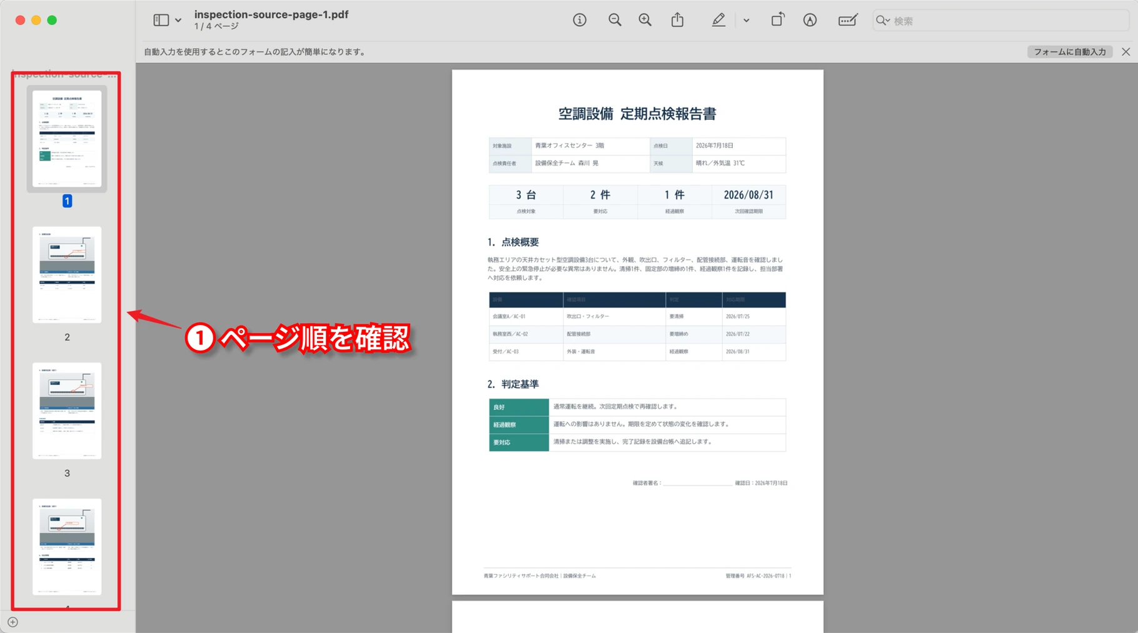The image size is (1138, 633).
Task: Select page 3 thumbnail
Action: 67,411
